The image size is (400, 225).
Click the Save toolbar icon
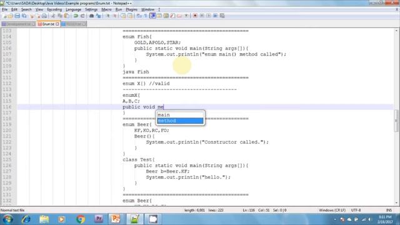pos(17,16)
